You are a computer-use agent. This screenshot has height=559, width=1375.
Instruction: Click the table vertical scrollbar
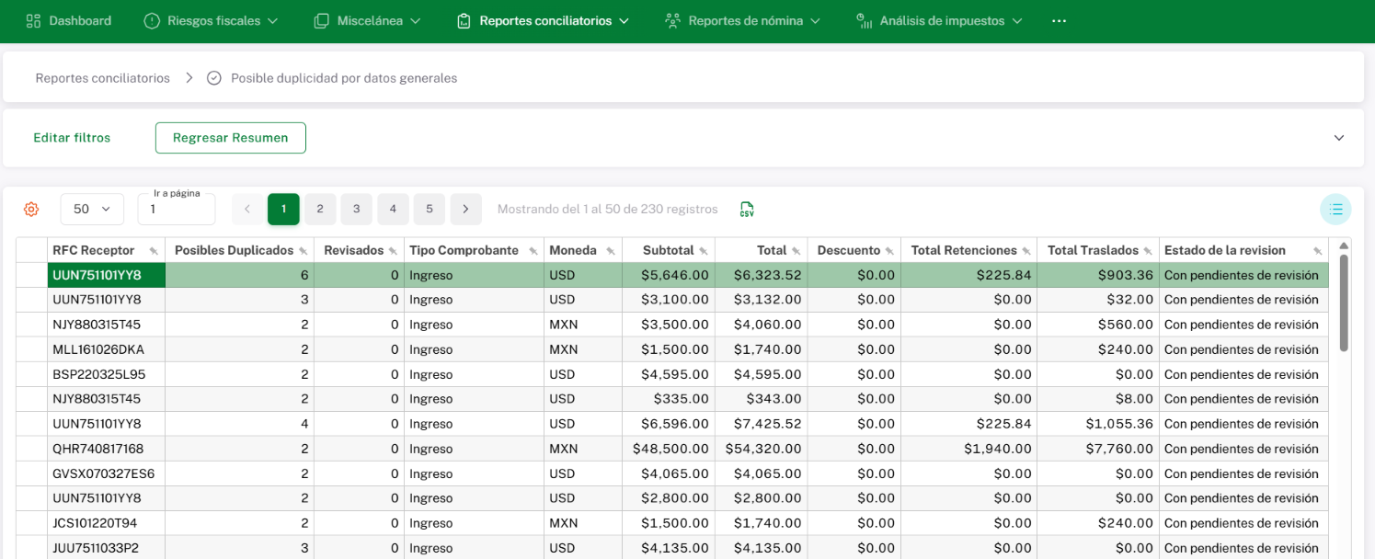[x=1343, y=303]
